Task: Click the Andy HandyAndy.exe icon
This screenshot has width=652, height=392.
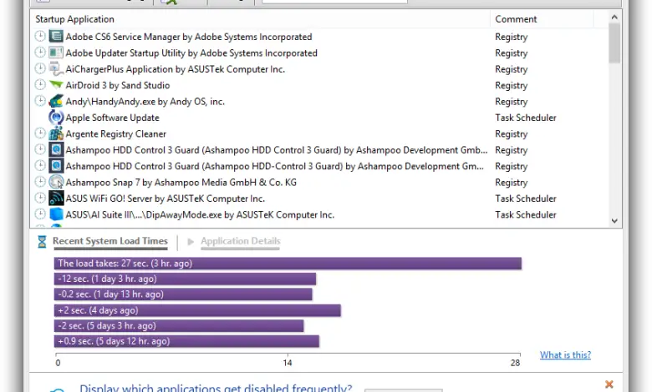Action: click(x=56, y=101)
